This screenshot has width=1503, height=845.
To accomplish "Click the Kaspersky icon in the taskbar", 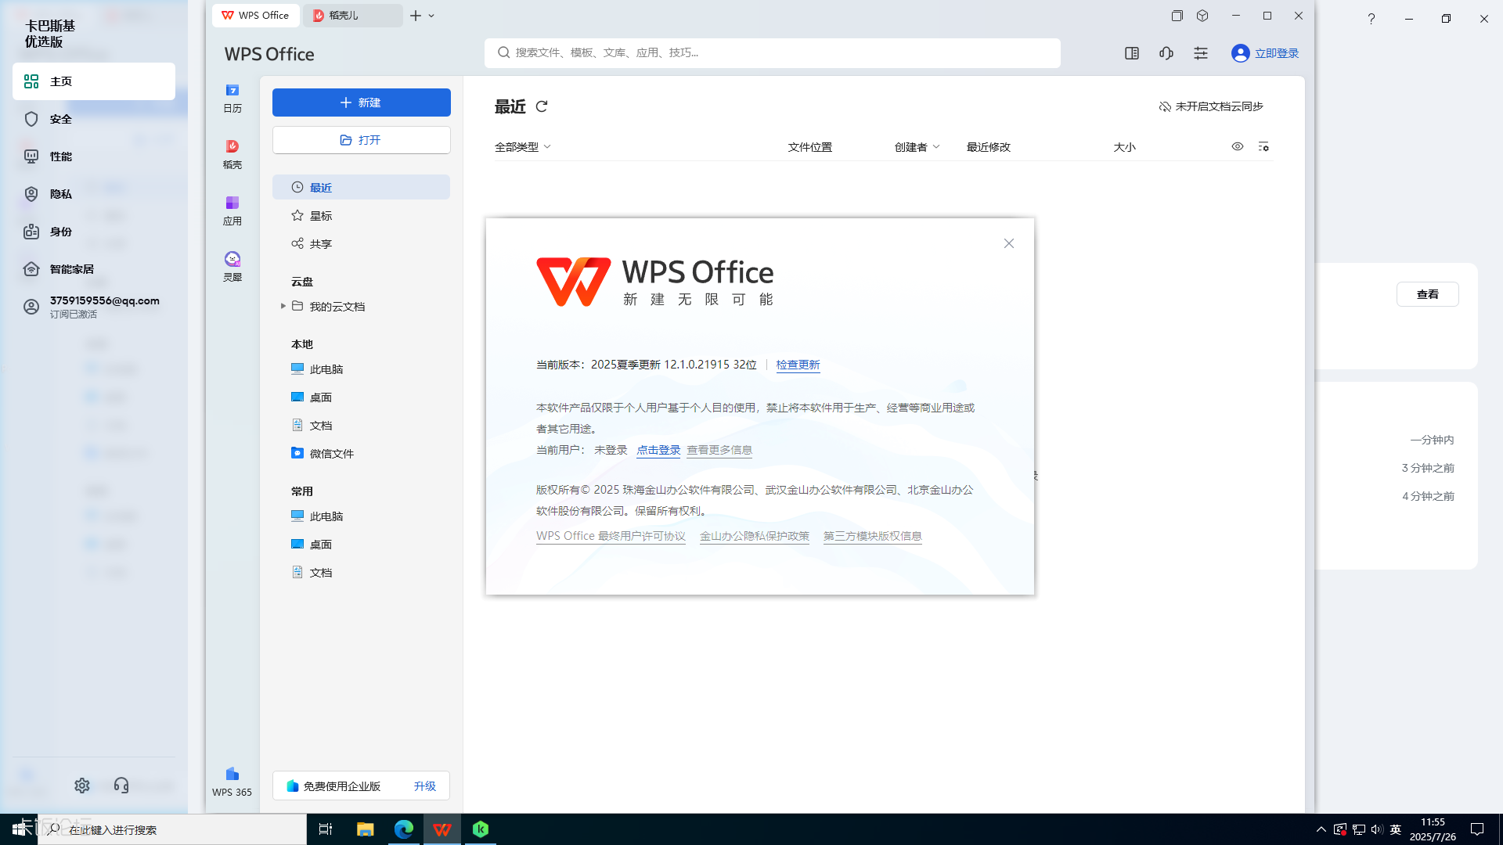I will pos(481,829).
